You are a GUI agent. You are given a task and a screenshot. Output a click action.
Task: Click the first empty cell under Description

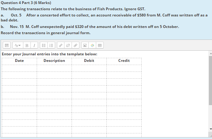[x=54, y=68]
